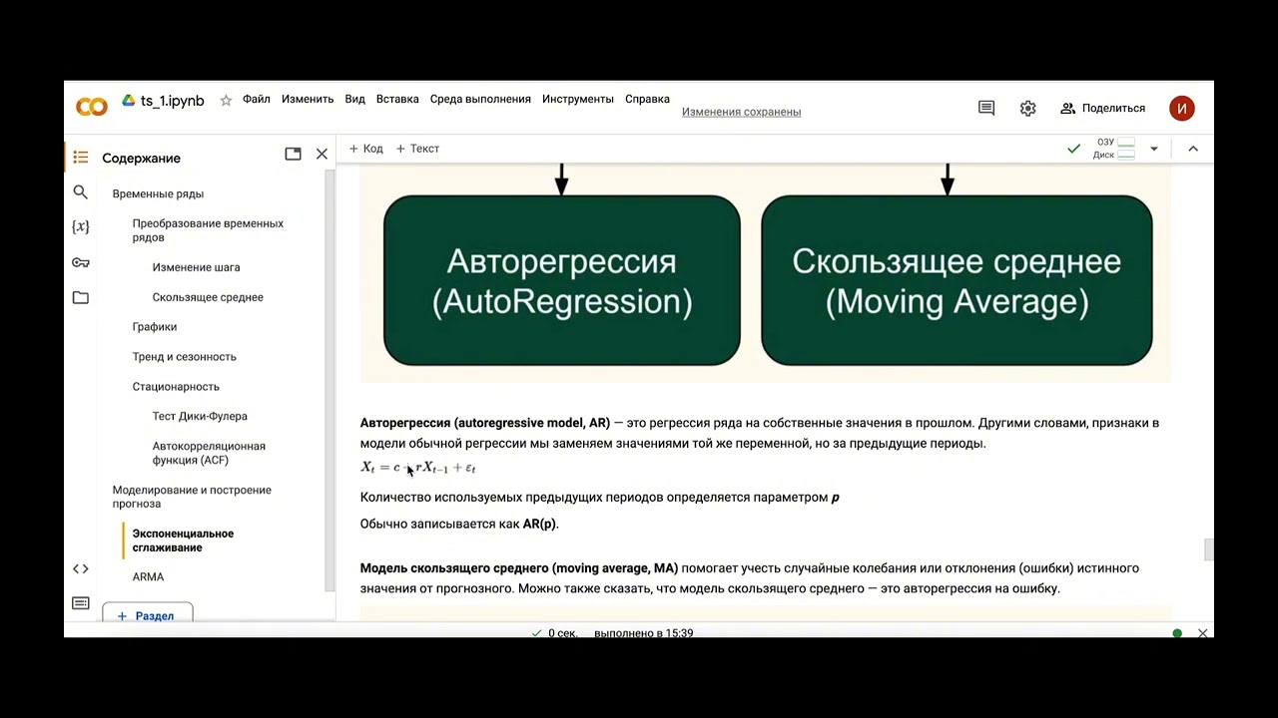1278x718 pixels.
Task: Open the Вставка menu
Action: coord(397,99)
